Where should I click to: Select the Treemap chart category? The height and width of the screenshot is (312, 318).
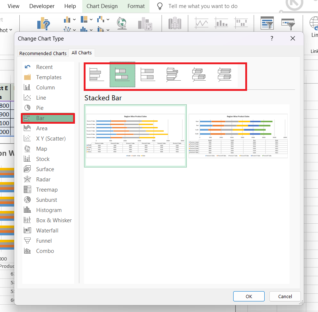tap(48, 189)
